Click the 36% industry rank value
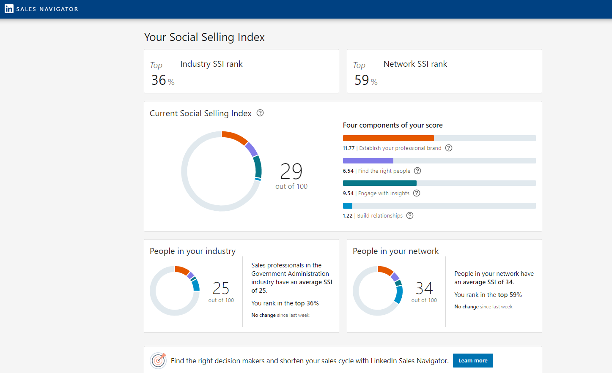 (x=163, y=80)
